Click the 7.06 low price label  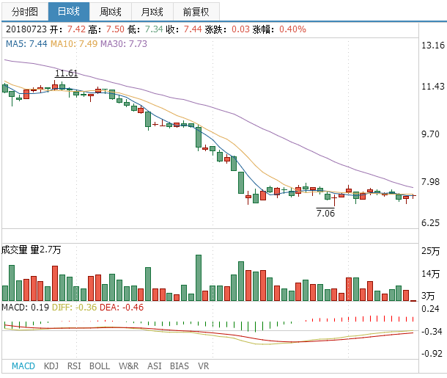pos(325,213)
